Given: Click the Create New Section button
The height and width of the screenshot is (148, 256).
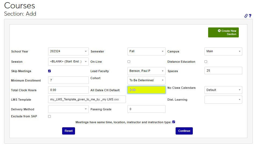Looking at the screenshot, I should pyautogui.click(x=223, y=33).
